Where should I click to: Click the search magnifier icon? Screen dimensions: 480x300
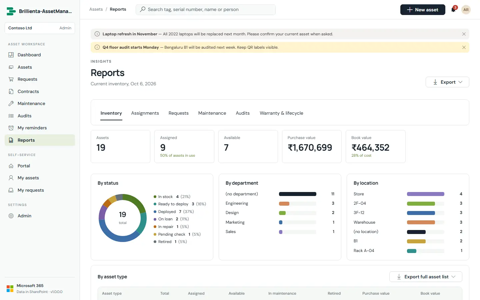[143, 9]
